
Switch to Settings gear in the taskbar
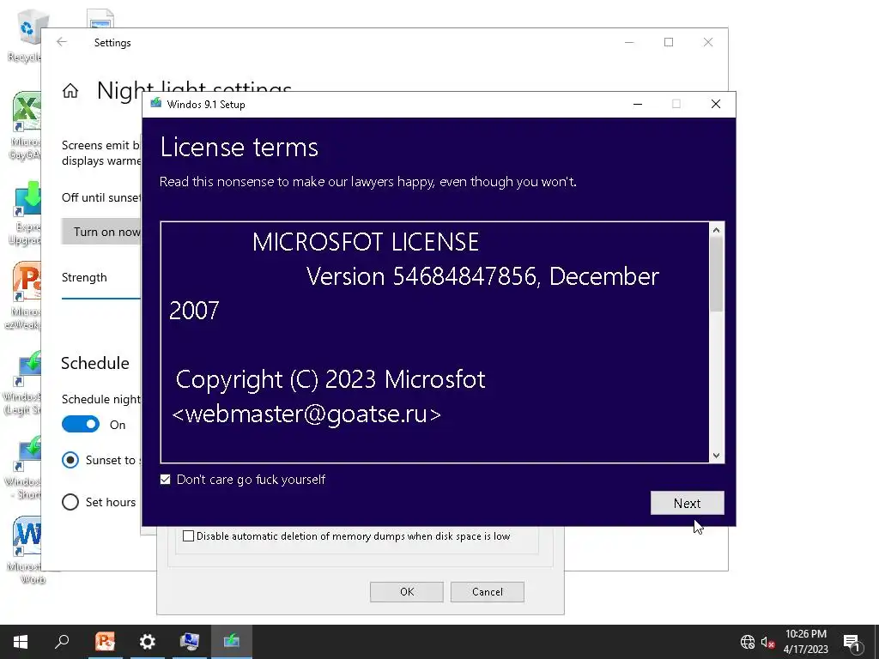(x=147, y=642)
